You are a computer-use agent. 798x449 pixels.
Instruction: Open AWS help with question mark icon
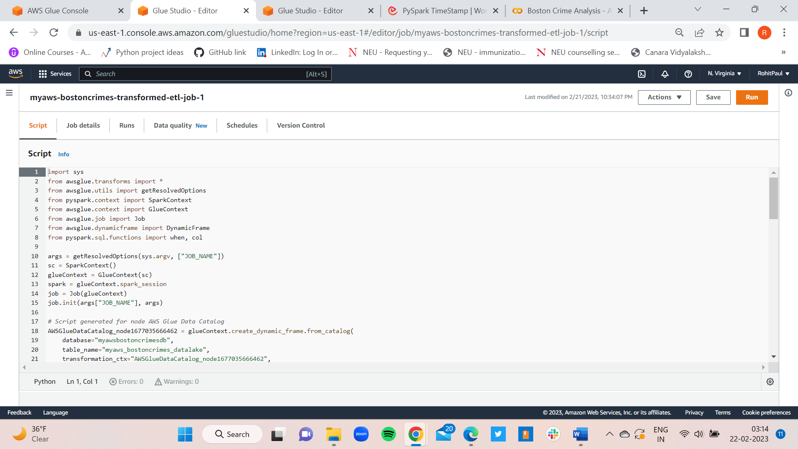(x=688, y=74)
